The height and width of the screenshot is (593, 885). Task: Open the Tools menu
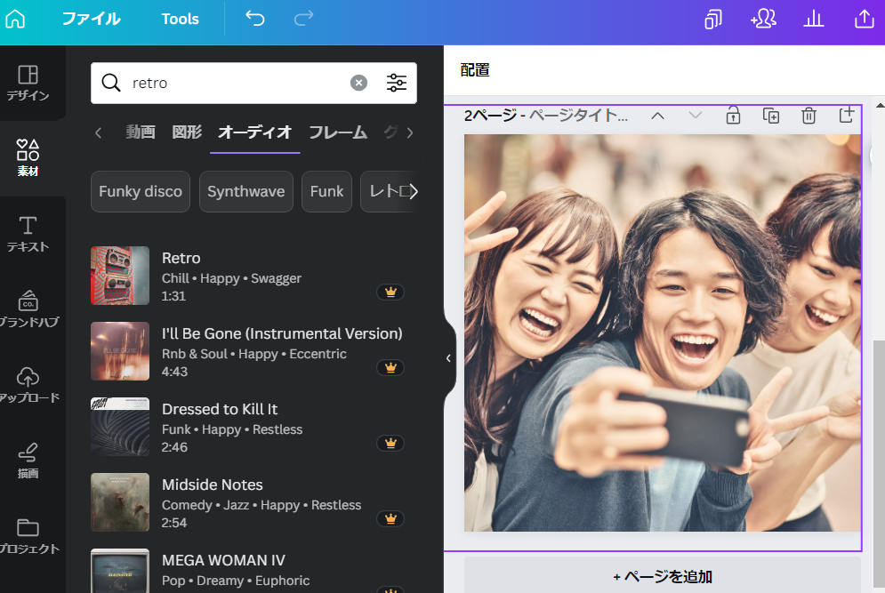pos(180,19)
